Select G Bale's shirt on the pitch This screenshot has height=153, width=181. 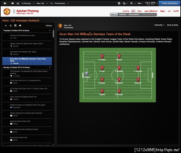tap(119, 56)
